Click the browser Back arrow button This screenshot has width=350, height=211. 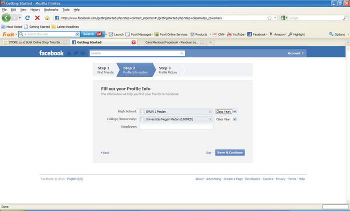tap(6, 18)
